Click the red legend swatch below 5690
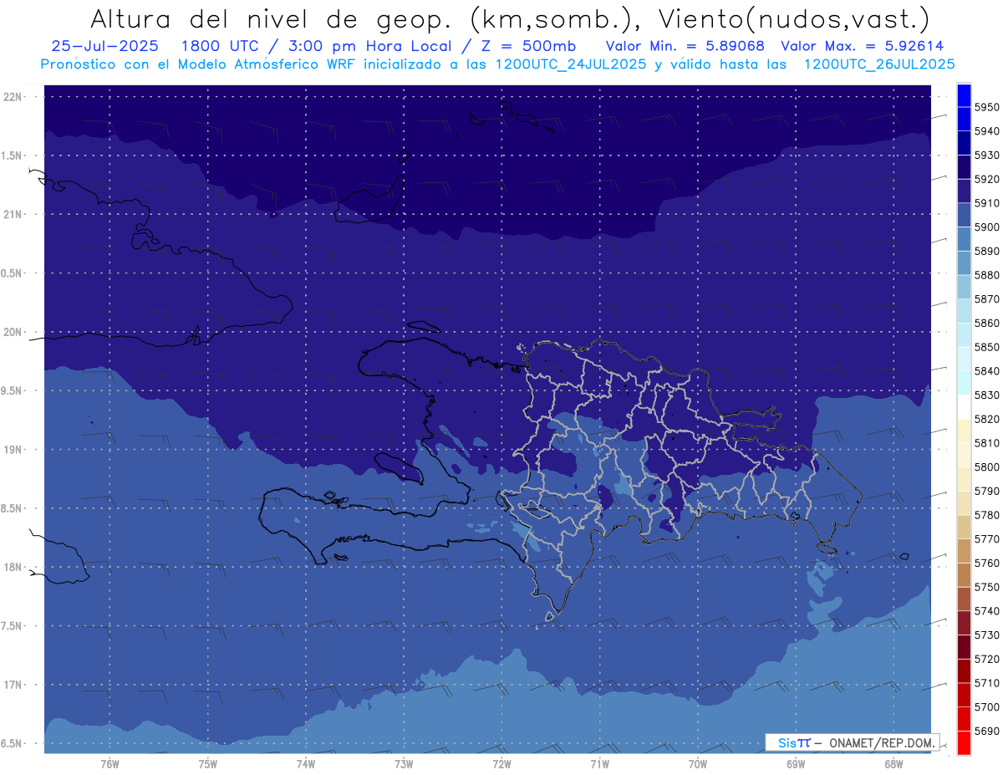The width and height of the screenshot is (1003, 775). point(964,742)
